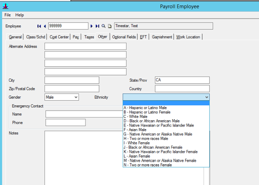Collapse the Ethnicity dropdown arrow
Screen dimensions: 259x185
click(x=207, y=97)
